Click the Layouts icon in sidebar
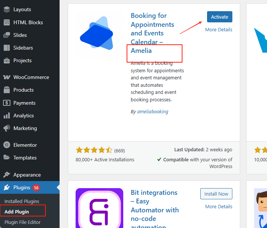 point(7,9)
